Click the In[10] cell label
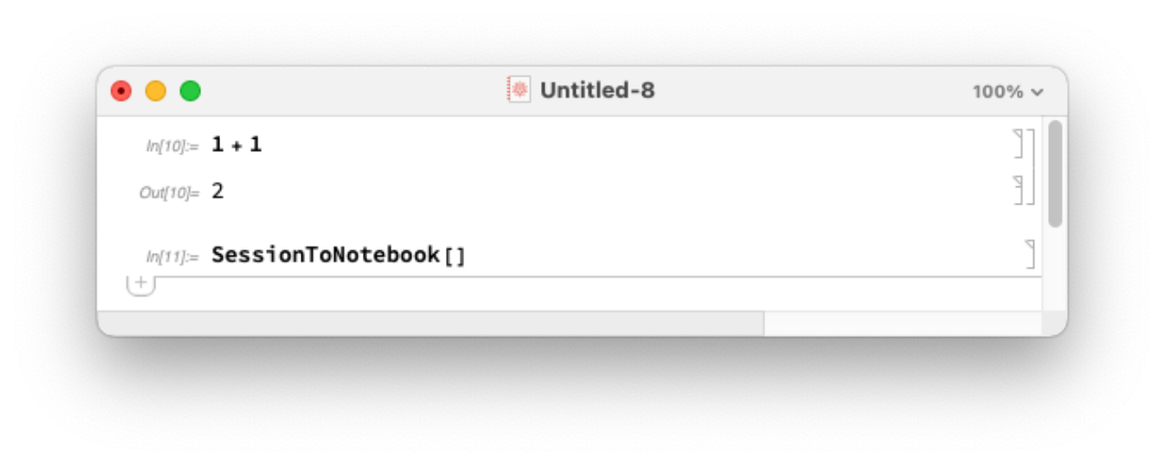 point(172,146)
